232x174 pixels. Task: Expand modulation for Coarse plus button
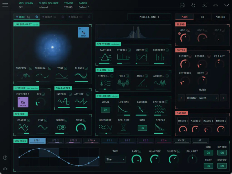(x=28, y=120)
